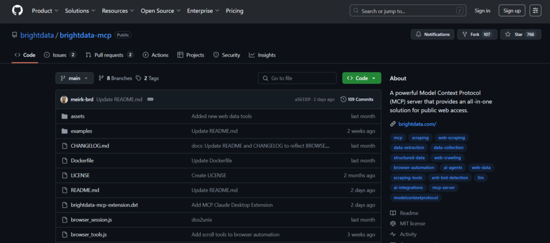The height and width of the screenshot is (243, 550).
Task: Select the anti-bot-detection topic tag
Action: 450,178
